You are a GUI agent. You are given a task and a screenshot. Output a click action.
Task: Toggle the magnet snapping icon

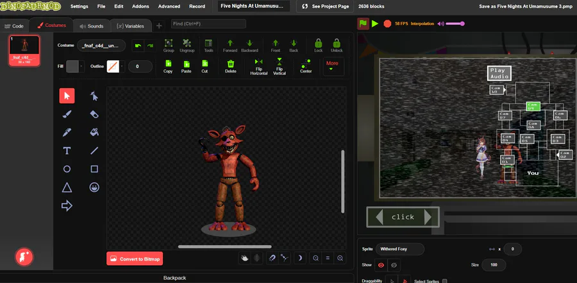pos(272,259)
